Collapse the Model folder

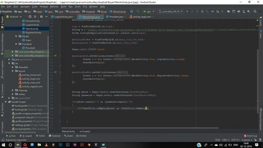16,36
